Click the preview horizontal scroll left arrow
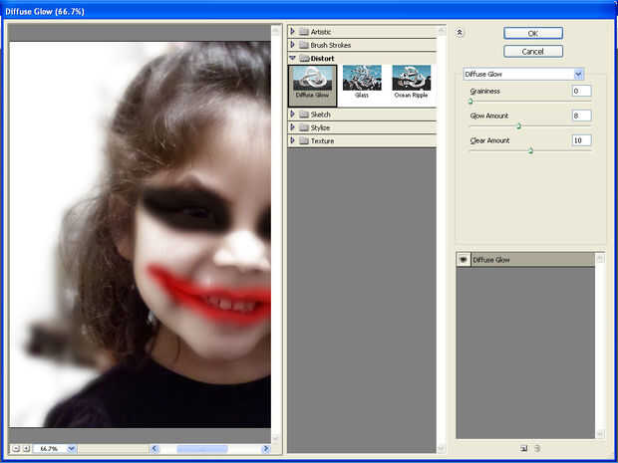 pyautogui.click(x=154, y=449)
